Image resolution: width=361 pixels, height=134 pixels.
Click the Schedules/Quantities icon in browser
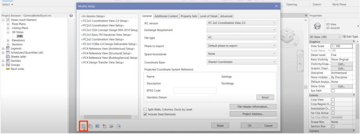click(8, 53)
